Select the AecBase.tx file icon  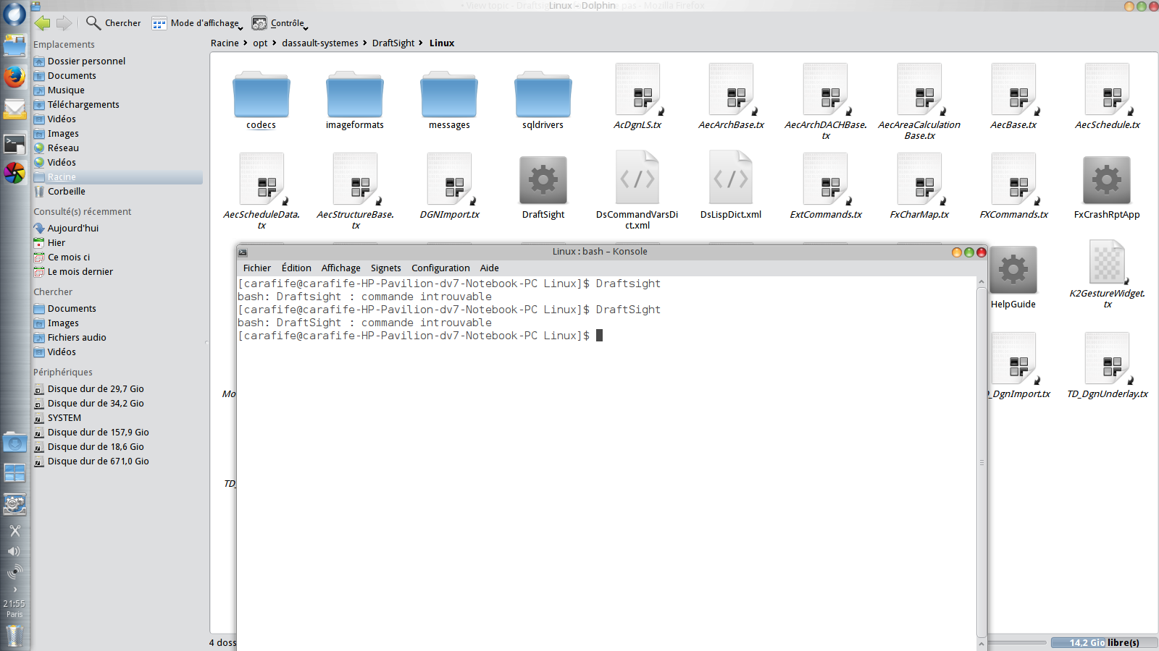coord(1013,90)
